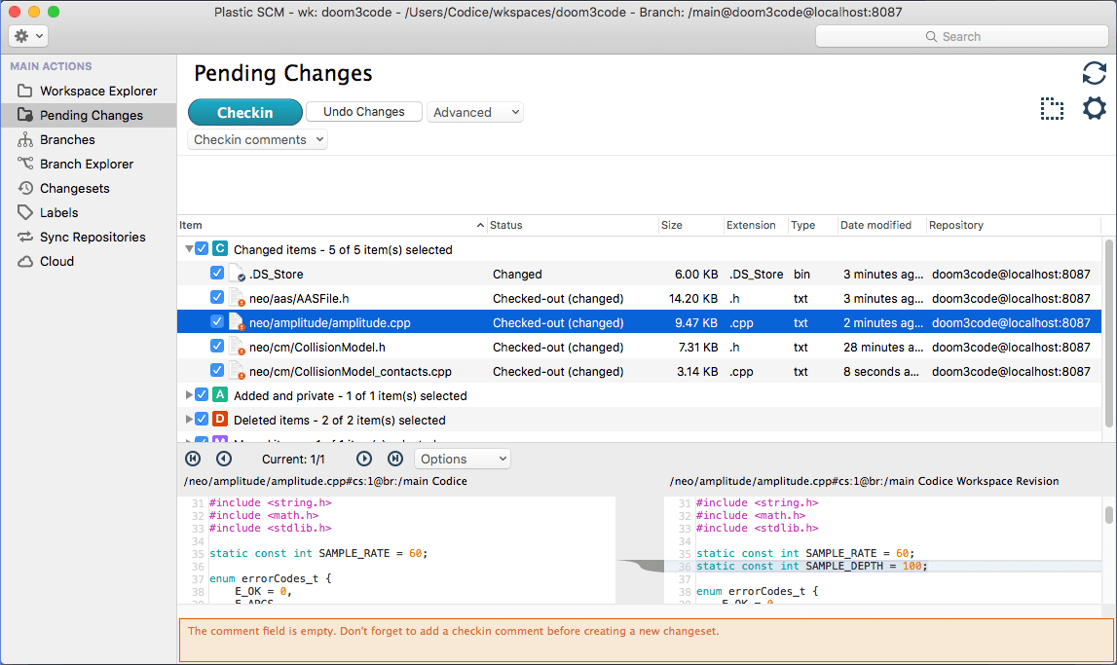Click the dashed selection rectangle icon
This screenshot has width=1117, height=665.
coord(1052,109)
